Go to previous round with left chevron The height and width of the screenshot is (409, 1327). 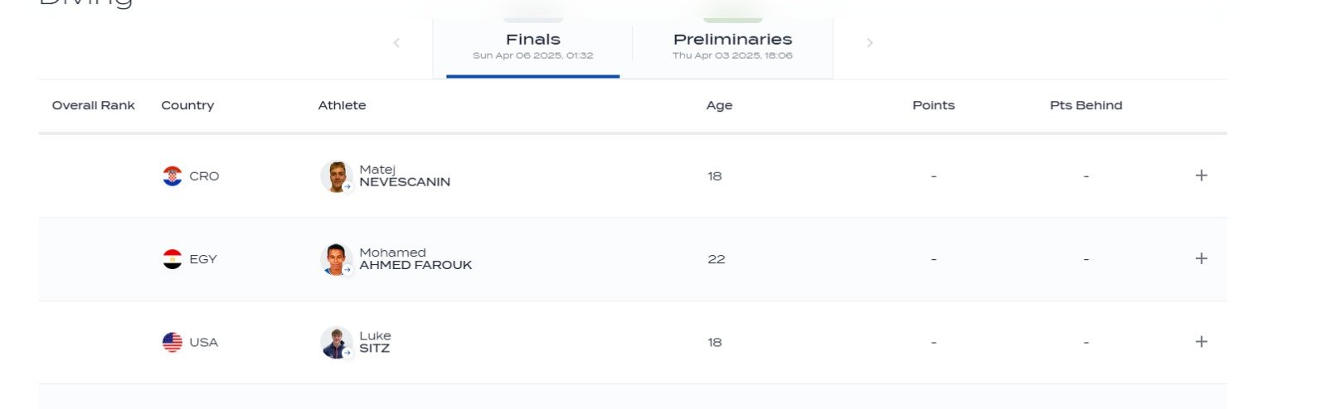coord(396,43)
